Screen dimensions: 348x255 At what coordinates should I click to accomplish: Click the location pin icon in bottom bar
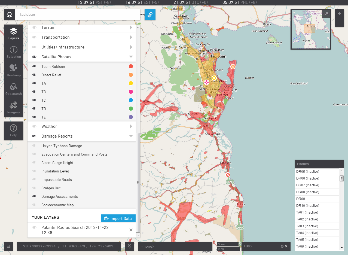130,246
